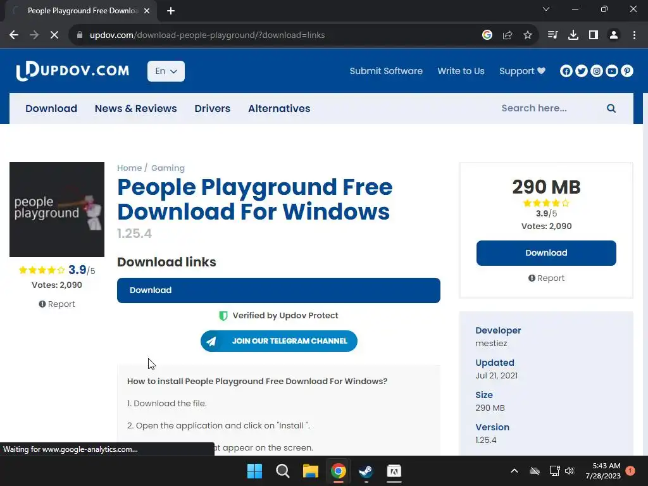Expand the En language dropdown
This screenshot has width=648, height=486.
click(x=166, y=71)
